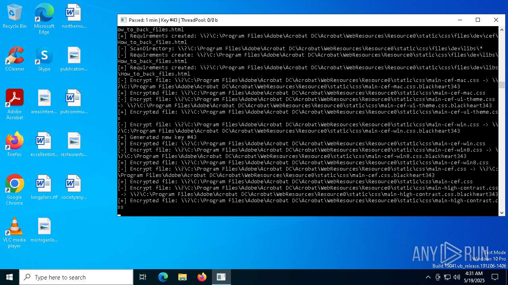Launch VLC media player shortcut
Image resolution: width=508 pixels, height=285 pixels.
tap(15, 233)
